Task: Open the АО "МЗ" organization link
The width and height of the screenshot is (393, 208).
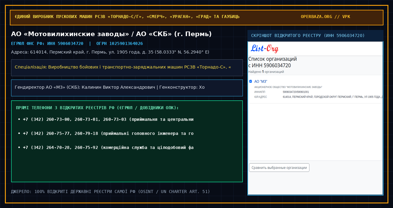Action: pyautogui.click(x=261, y=81)
